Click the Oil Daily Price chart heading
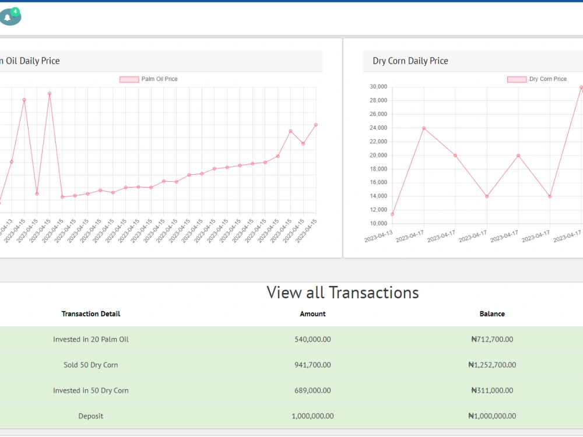 coord(30,61)
